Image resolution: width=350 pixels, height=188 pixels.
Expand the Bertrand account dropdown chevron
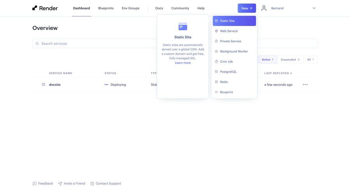314,8
